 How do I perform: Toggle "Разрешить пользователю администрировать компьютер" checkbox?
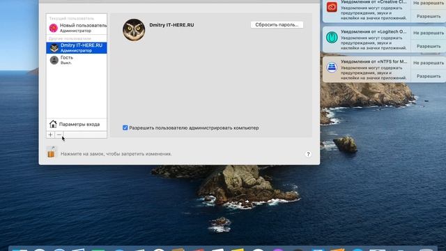(125, 128)
